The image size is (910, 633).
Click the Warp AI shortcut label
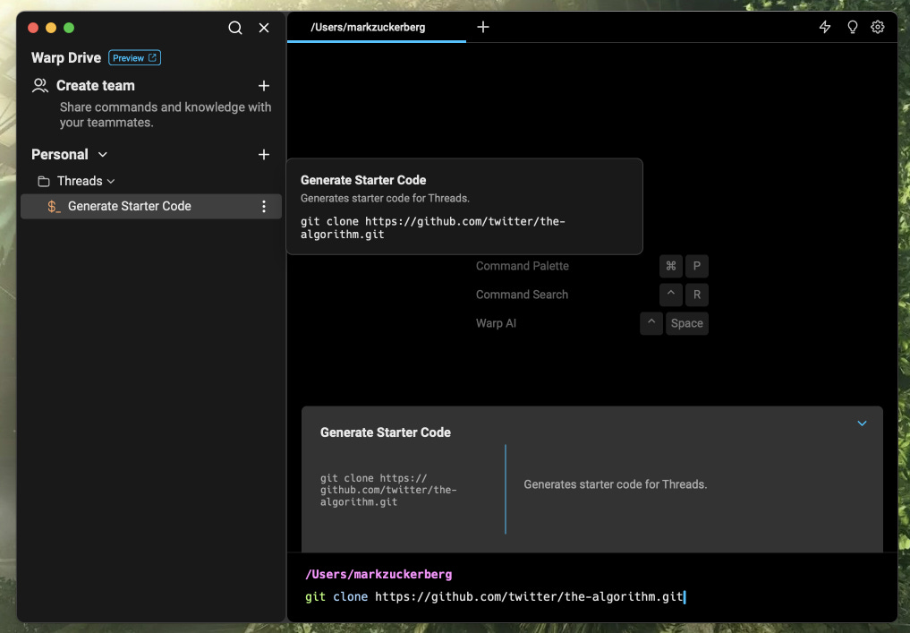(x=496, y=323)
